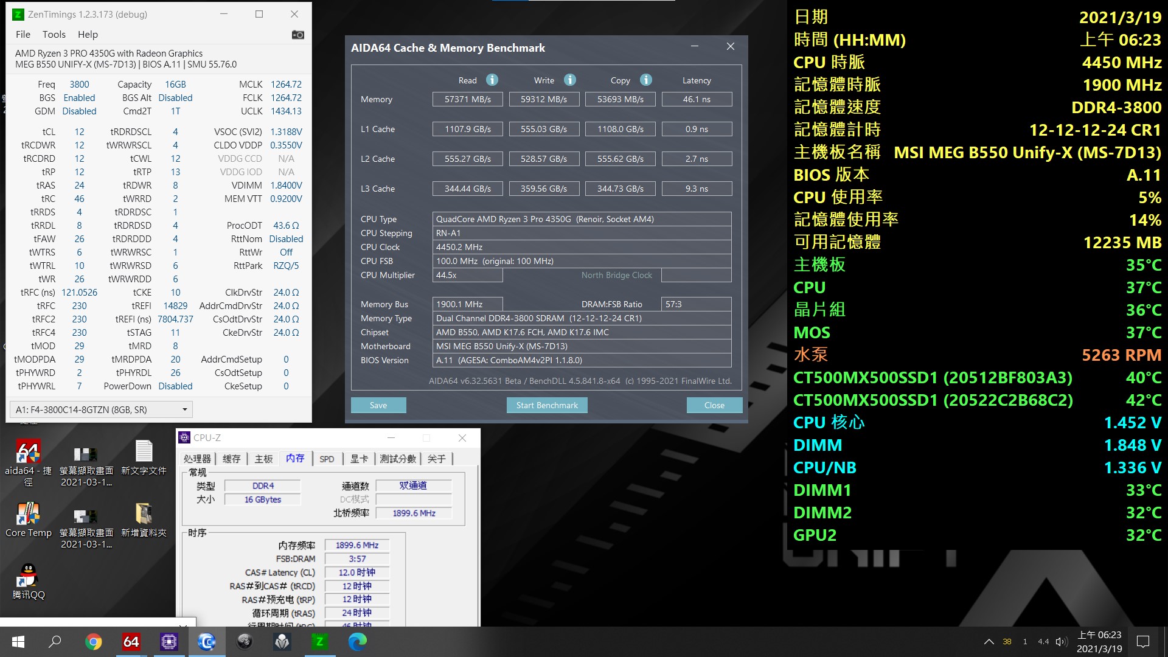Click the FSB:DRAM value 3:57 in CPU-Z
The width and height of the screenshot is (1168, 657).
pyautogui.click(x=357, y=558)
